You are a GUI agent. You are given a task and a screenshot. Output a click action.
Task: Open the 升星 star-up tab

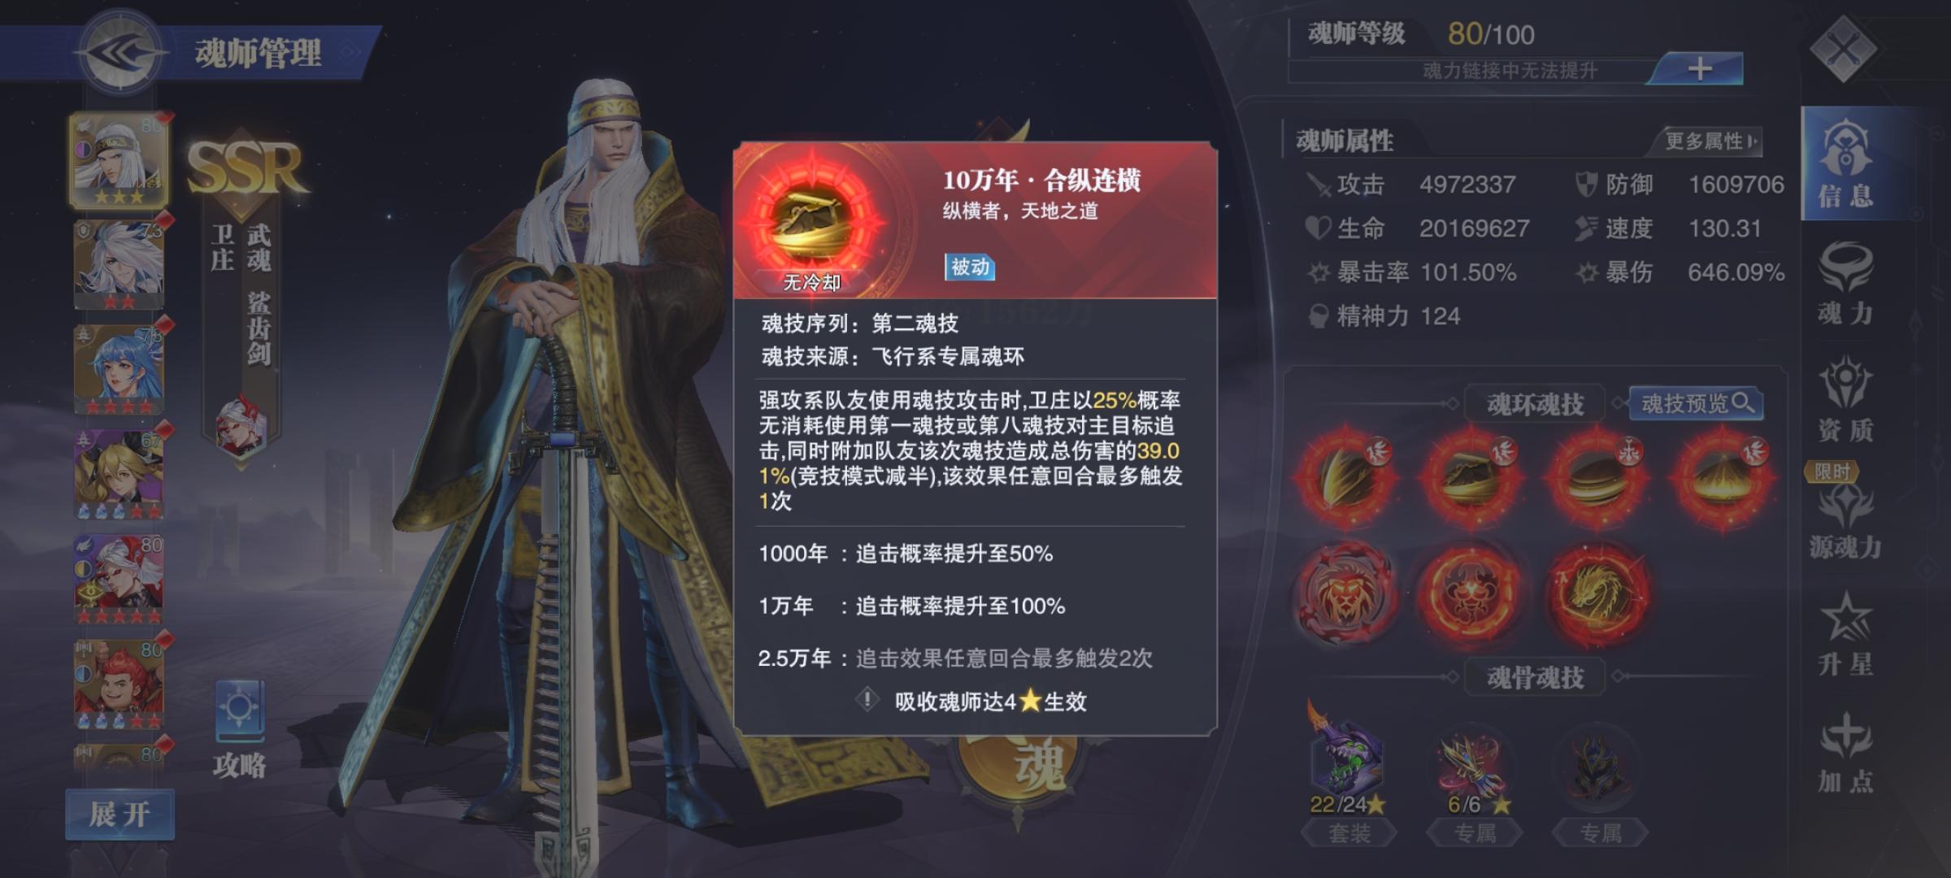pyautogui.click(x=1845, y=634)
